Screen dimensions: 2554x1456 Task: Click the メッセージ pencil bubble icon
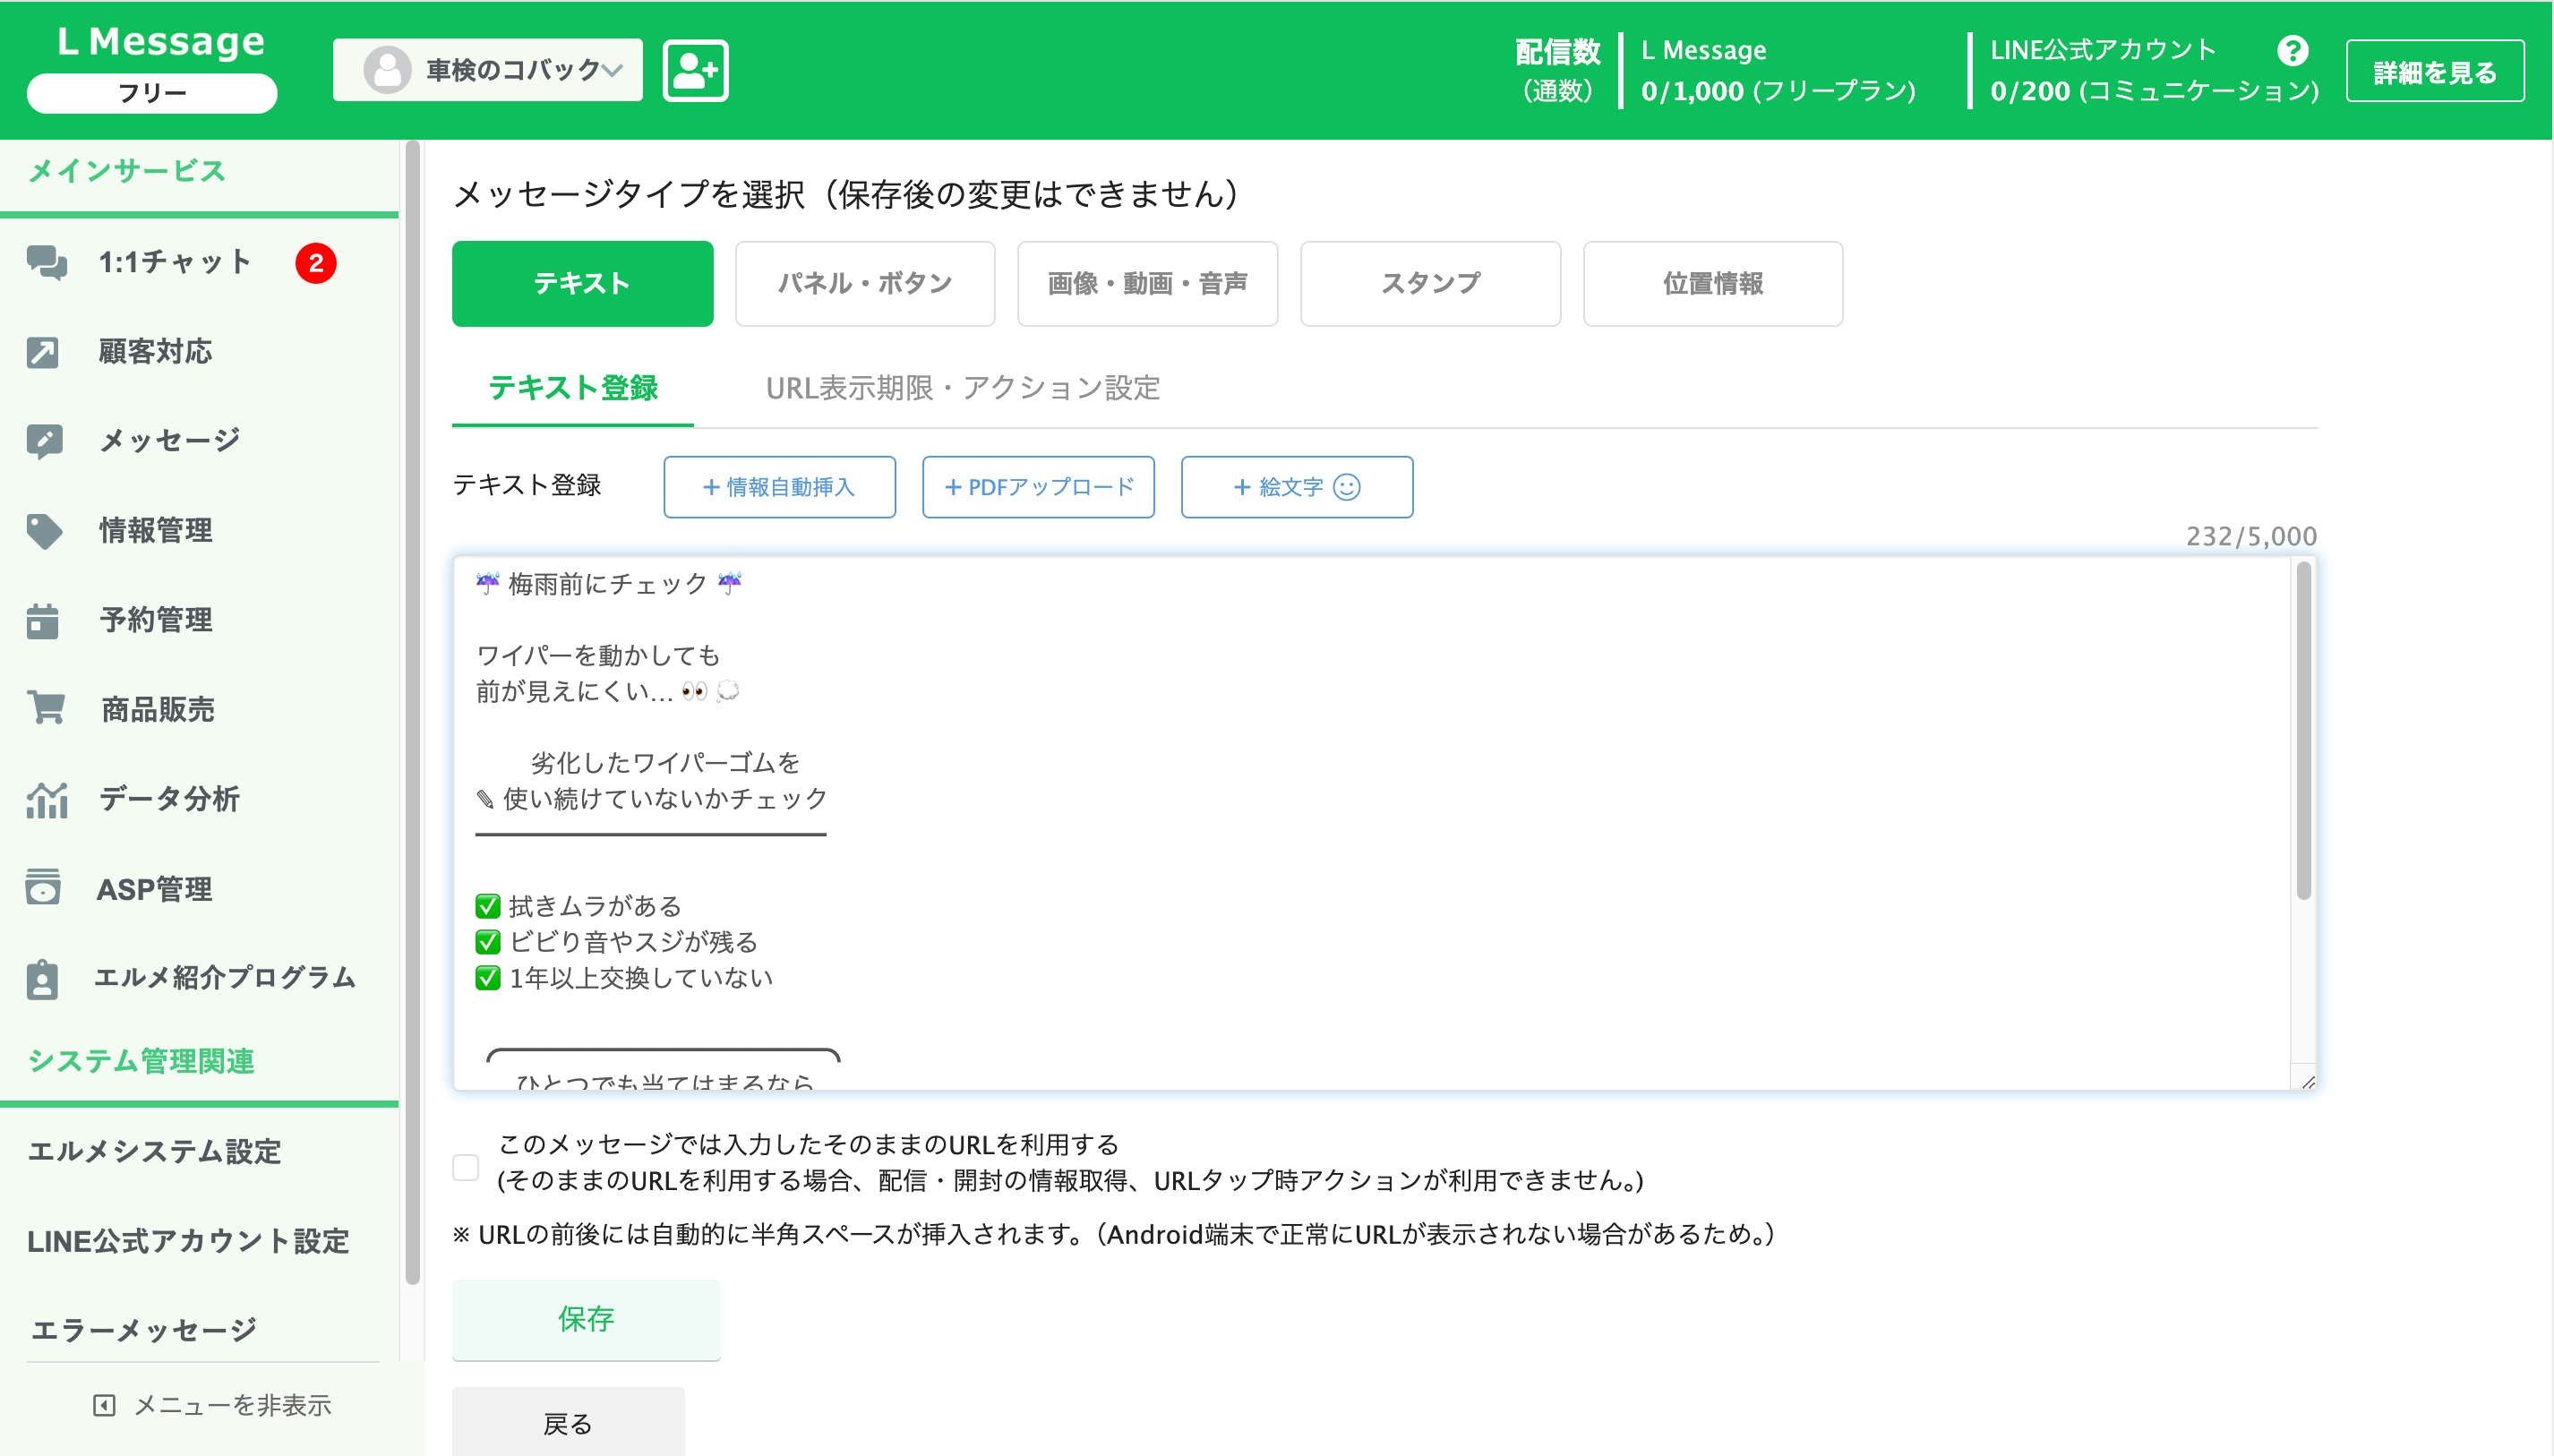(x=45, y=441)
